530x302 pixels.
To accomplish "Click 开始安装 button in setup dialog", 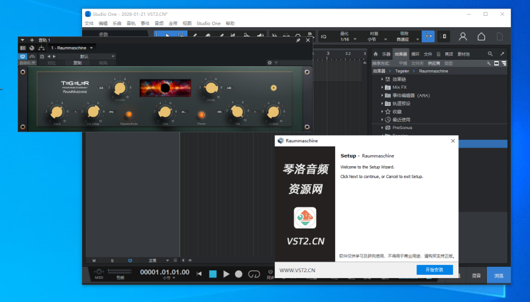I will tap(435, 270).
